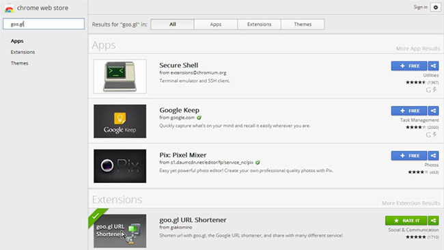
Task: Select Apps in the left sidebar
Action: click(x=17, y=41)
